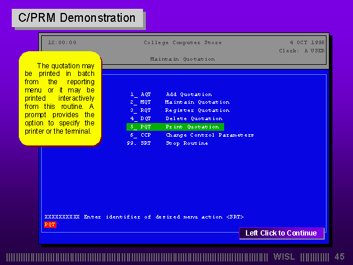Click the College Computer Store header
The image size is (353, 265).
(182, 42)
